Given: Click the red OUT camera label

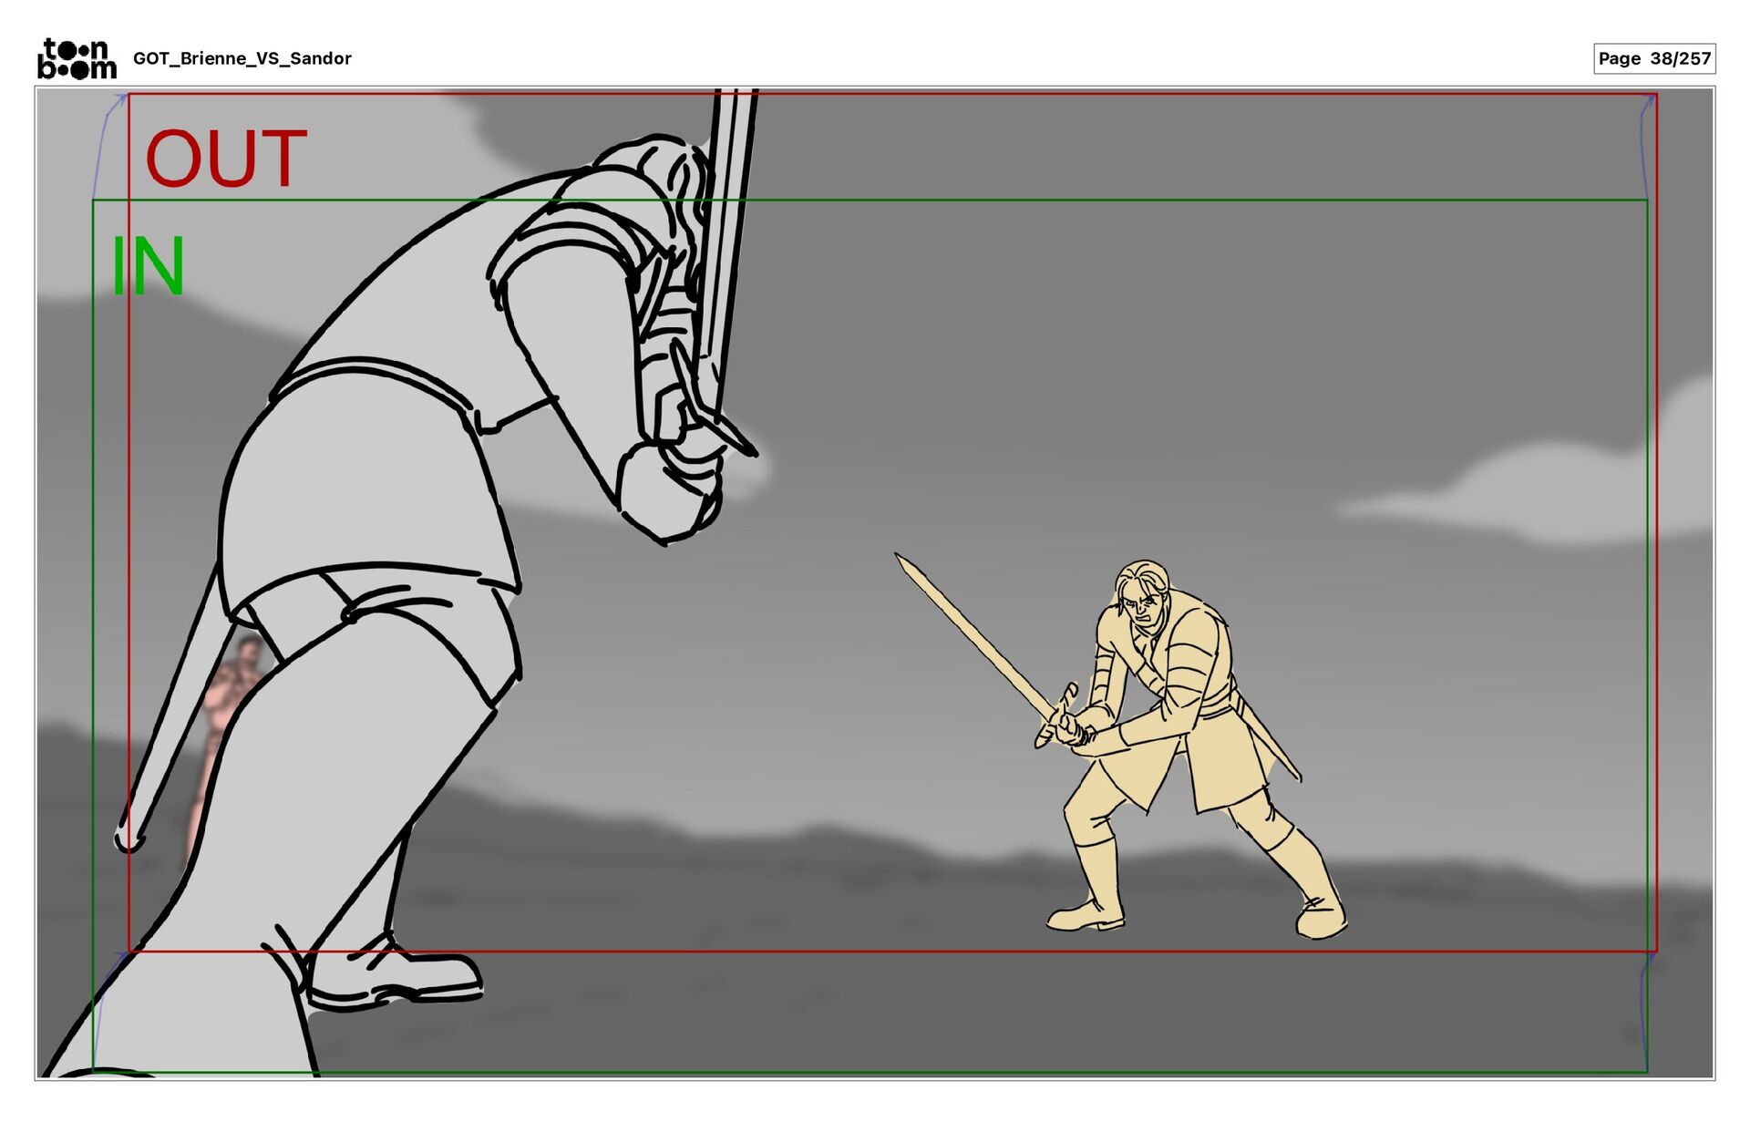Looking at the screenshot, I should pos(225,160).
